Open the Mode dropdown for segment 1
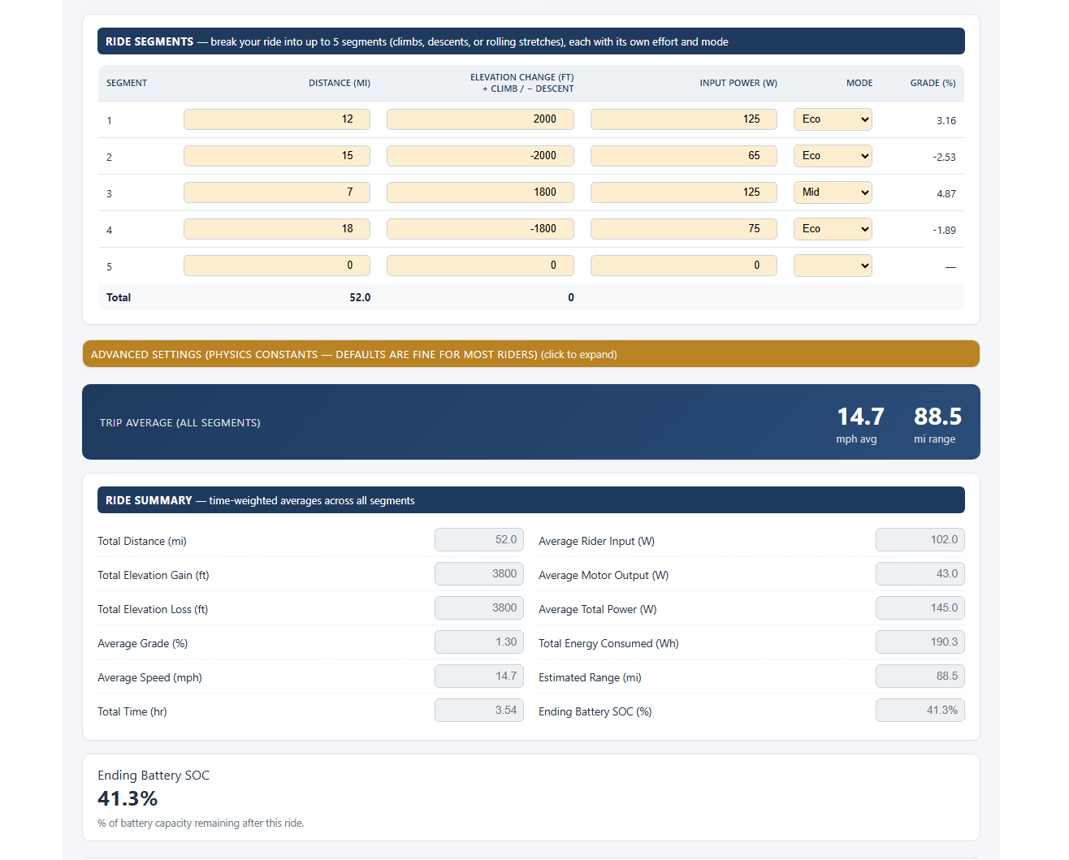This screenshot has width=1069, height=860. click(x=833, y=119)
